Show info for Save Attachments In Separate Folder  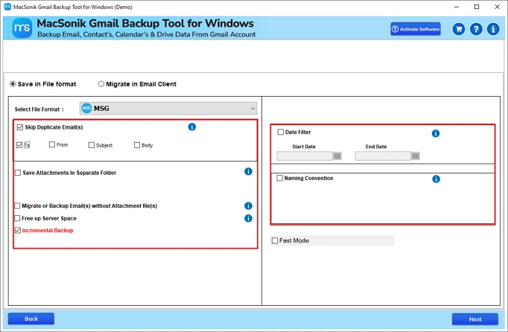[248, 172]
